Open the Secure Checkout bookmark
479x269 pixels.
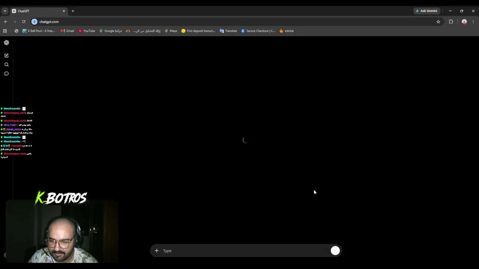258,31
